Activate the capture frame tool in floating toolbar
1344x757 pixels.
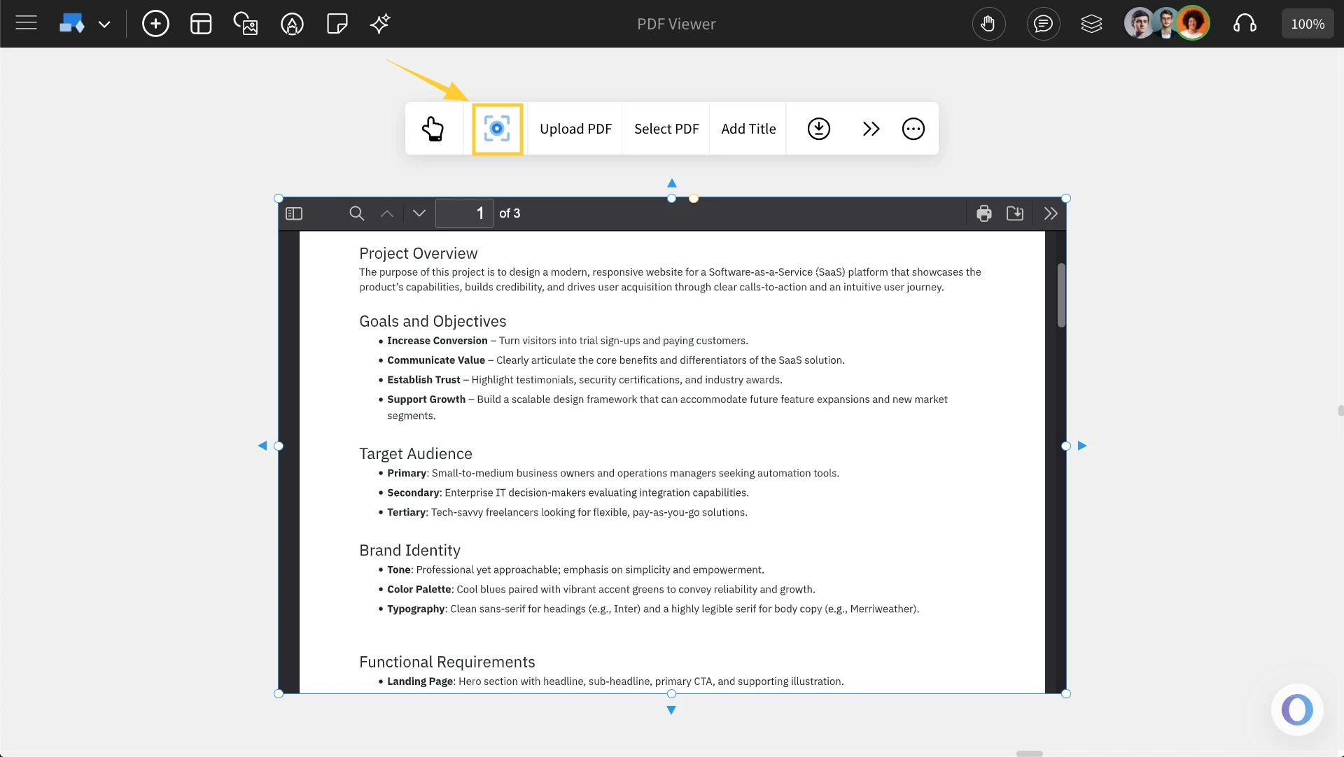click(x=497, y=129)
